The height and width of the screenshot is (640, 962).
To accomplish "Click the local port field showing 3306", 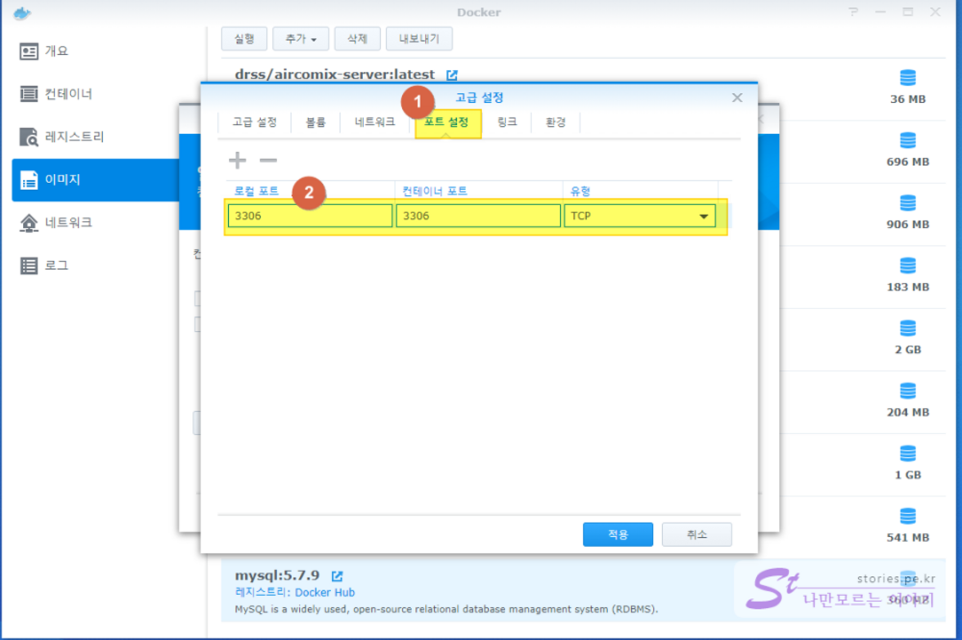I will [310, 217].
